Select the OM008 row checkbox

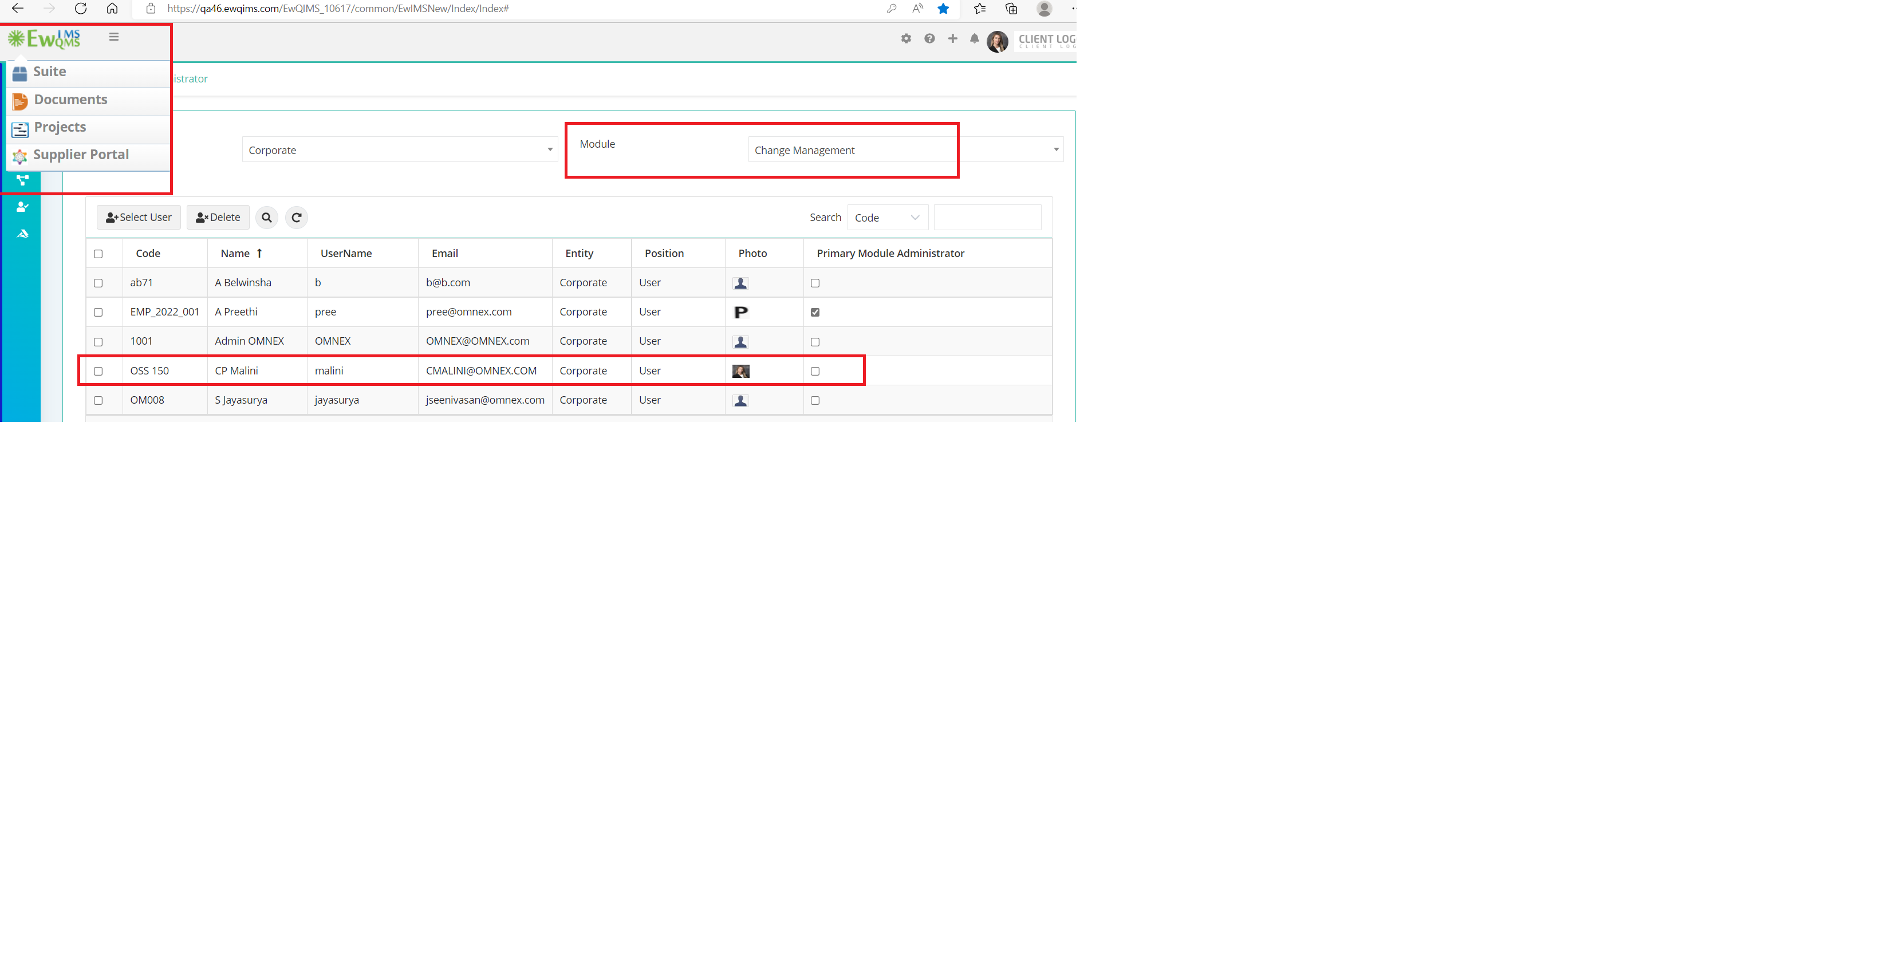(98, 401)
